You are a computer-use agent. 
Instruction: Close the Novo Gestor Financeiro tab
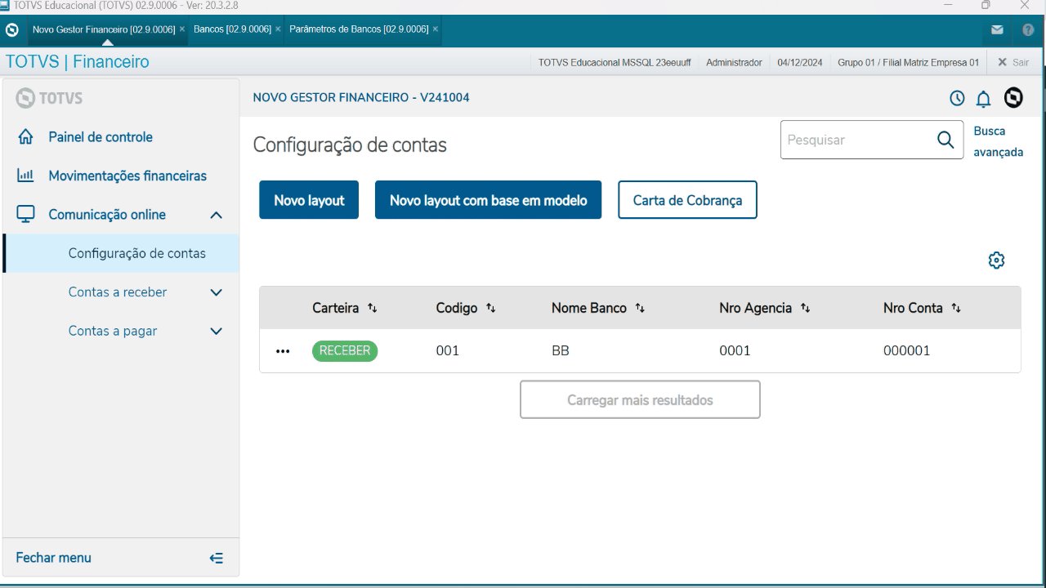182,29
